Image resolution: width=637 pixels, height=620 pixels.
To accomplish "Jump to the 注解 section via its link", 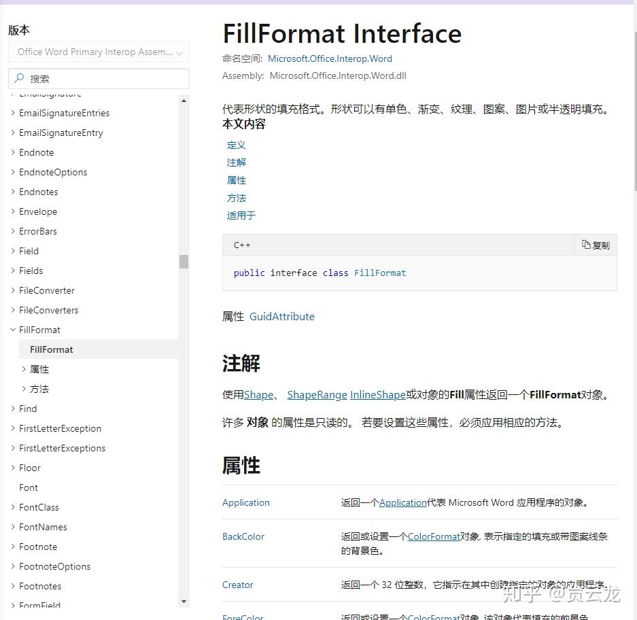I will coord(236,162).
